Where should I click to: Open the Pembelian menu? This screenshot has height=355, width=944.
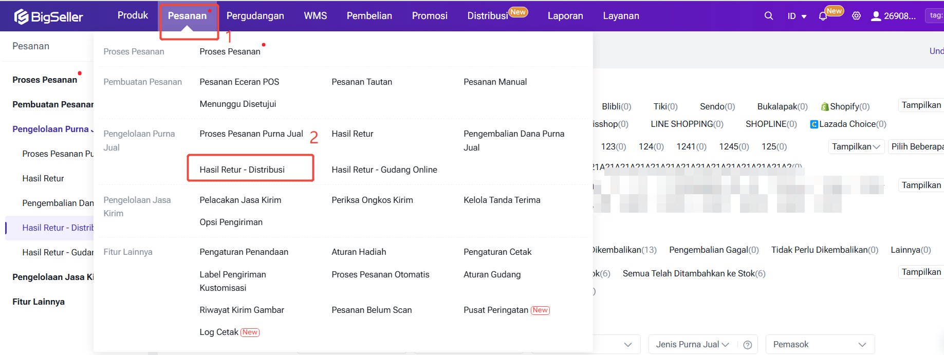369,16
